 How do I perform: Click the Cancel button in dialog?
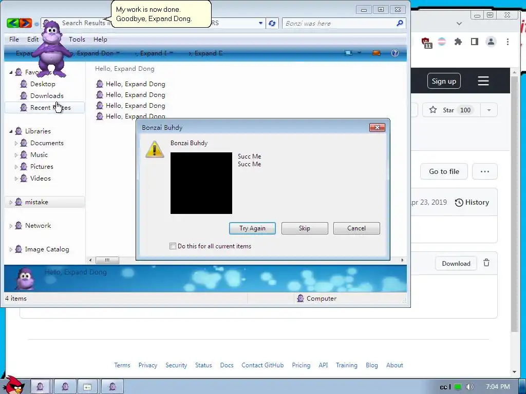pyautogui.click(x=356, y=228)
